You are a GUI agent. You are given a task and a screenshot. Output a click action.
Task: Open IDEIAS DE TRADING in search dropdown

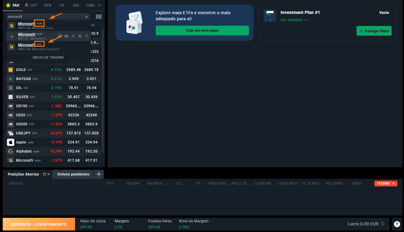48,57
